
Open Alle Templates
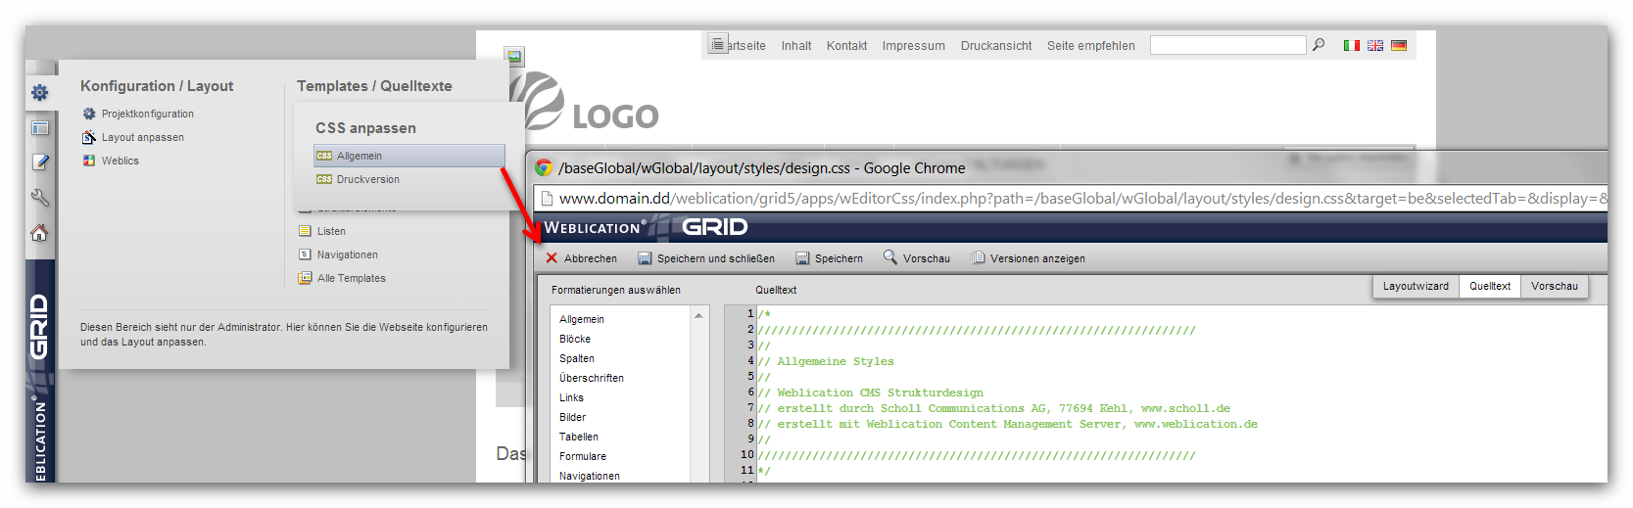pos(352,278)
